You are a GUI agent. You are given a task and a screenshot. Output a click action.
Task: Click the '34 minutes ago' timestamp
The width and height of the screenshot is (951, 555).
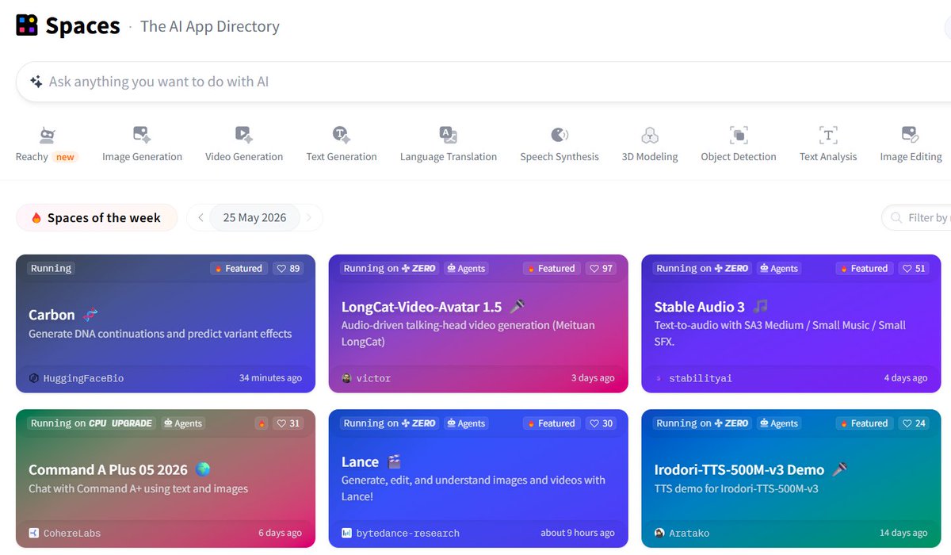point(270,378)
